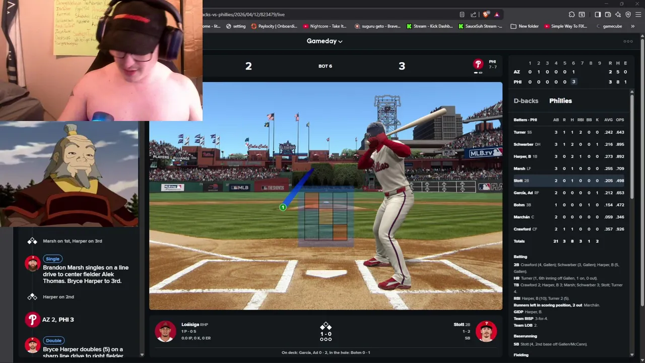Open the Nightcore - Take It bookmark
Image resolution: width=645 pixels, height=363 pixels.
tap(325, 26)
